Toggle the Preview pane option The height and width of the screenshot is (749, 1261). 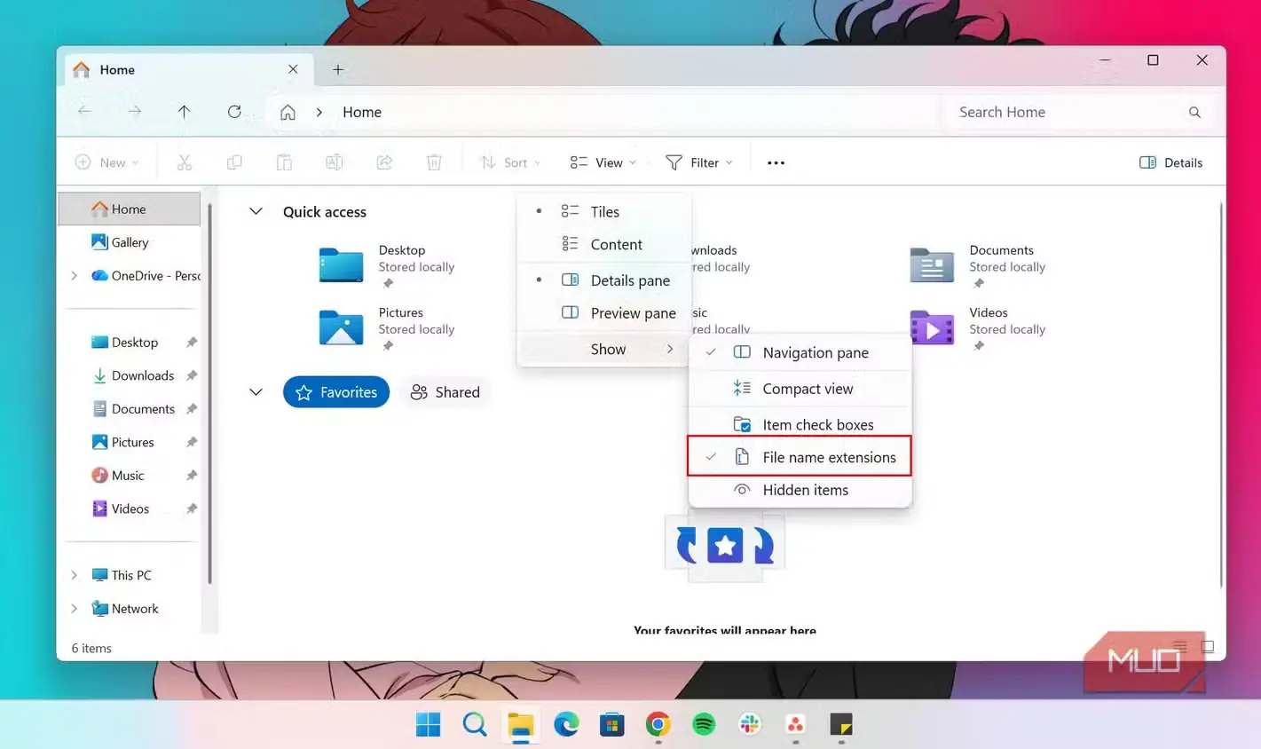603,313
